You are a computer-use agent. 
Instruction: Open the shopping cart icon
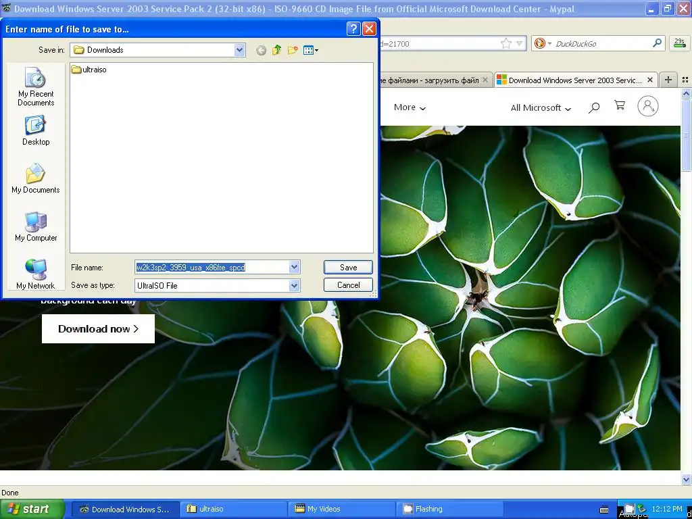pos(620,105)
